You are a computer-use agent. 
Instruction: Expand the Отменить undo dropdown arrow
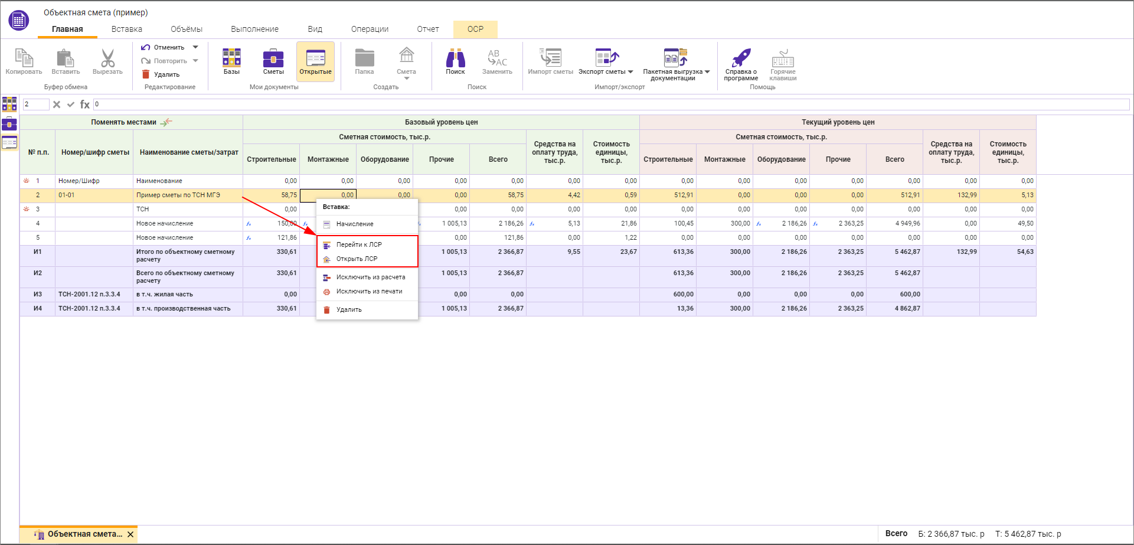[195, 47]
